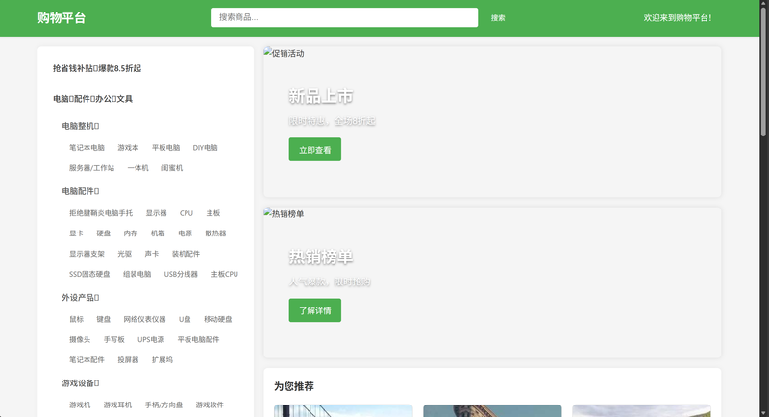The height and width of the screenshot is (417, 769).
Task: Open the 一体机 category link
Action: pyautogui.click(x=137, y=168)
